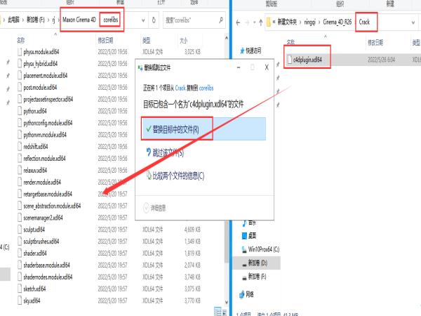Viewport: 421px width, 316px height.
Task: Select relaxuv.xdl64 file
Action: coord(32,170)
